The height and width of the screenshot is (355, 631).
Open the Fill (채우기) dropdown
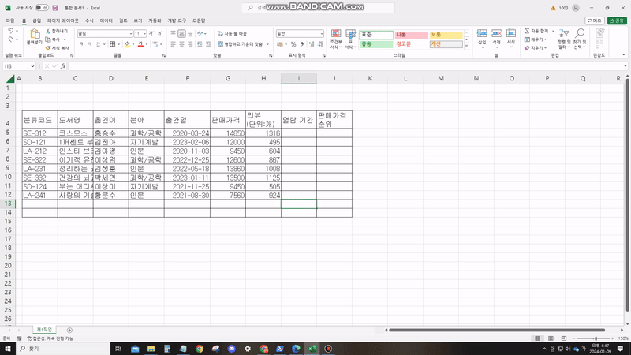pos(536,39)
